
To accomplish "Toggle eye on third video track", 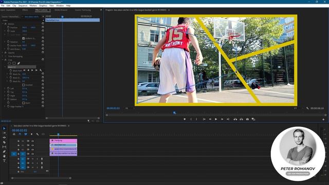I will [32, 150].
